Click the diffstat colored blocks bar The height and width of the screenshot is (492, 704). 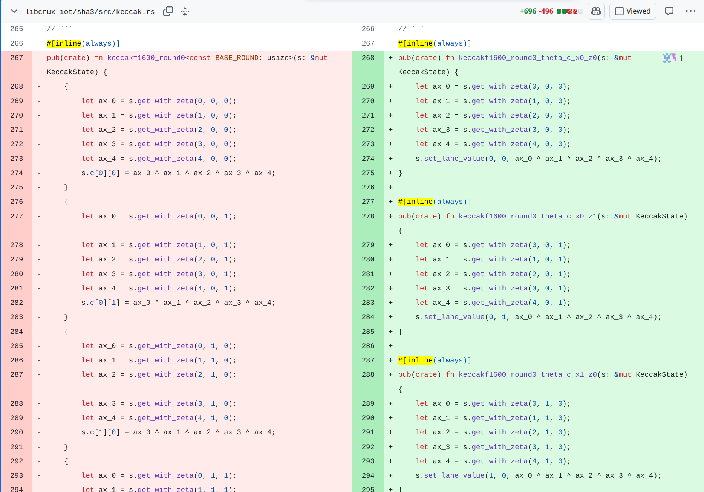tap(569, 11)
